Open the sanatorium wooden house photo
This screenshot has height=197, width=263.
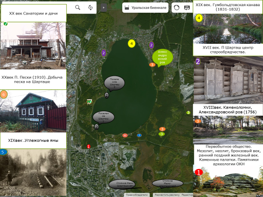[33, 46]
